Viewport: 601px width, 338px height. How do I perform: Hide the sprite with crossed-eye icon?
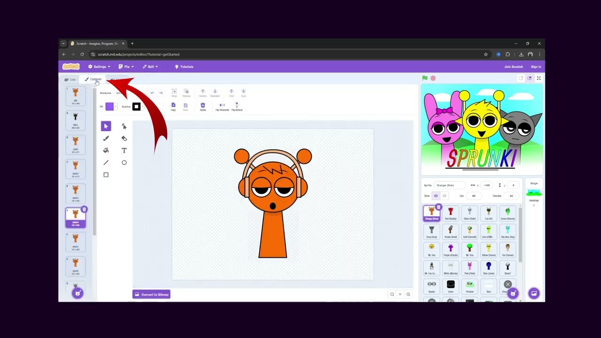(444, 196)
